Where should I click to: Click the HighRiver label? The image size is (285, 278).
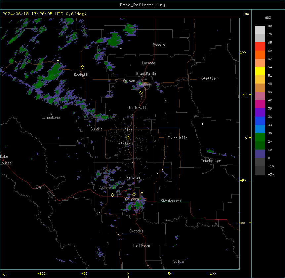[142, 245]
